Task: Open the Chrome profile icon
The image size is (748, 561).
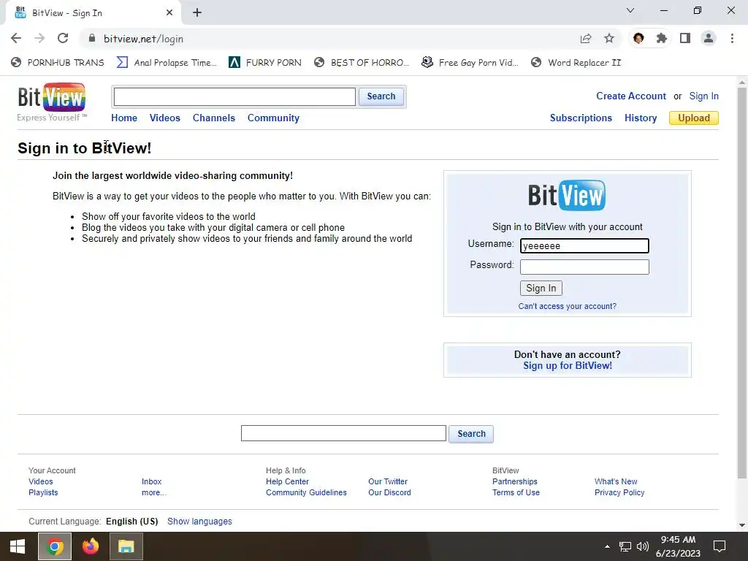Action: tap(709, 38)
